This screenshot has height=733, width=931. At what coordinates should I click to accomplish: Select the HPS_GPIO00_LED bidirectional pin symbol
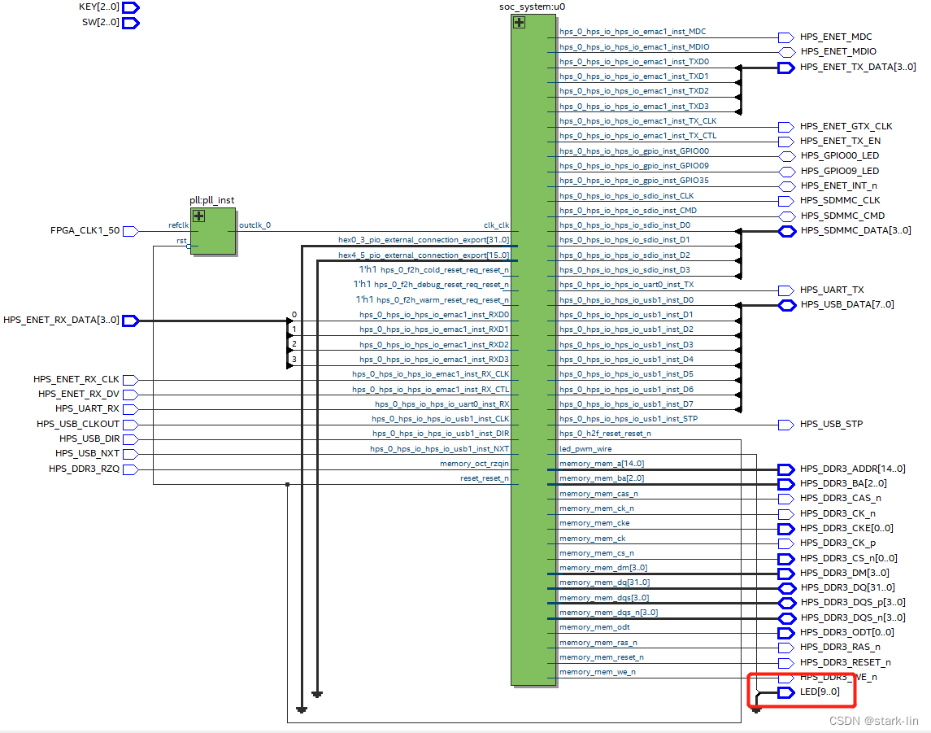coord(787,157)
